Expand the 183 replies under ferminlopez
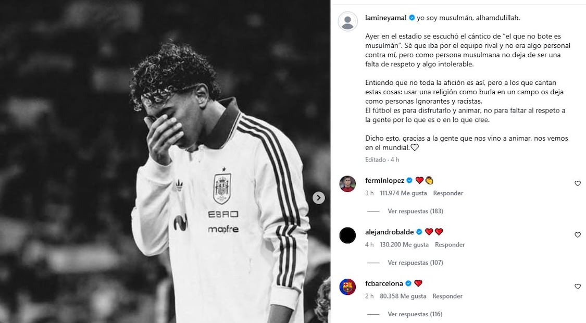The width and height of the screenshot is (586, 323). (415, 211)
